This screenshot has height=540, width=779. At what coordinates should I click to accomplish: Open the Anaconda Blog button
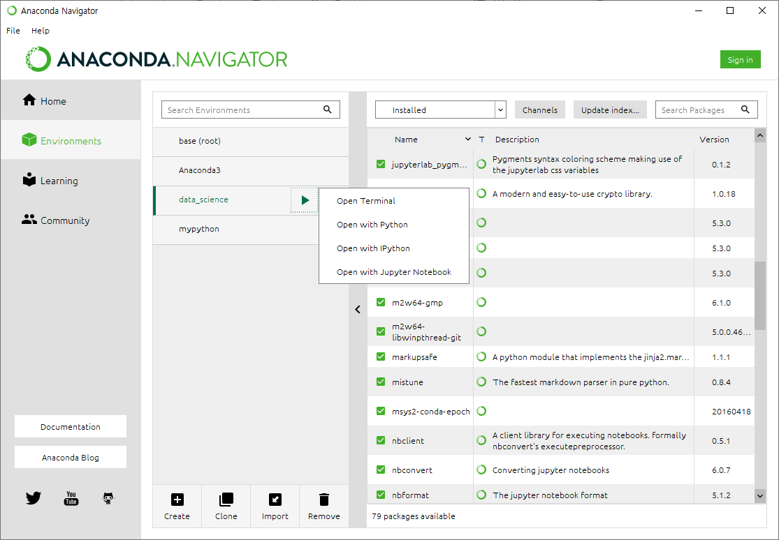click(71, 457)
